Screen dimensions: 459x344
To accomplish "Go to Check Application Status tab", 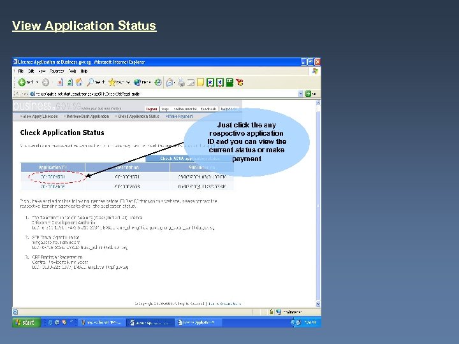I will point(137,117).
